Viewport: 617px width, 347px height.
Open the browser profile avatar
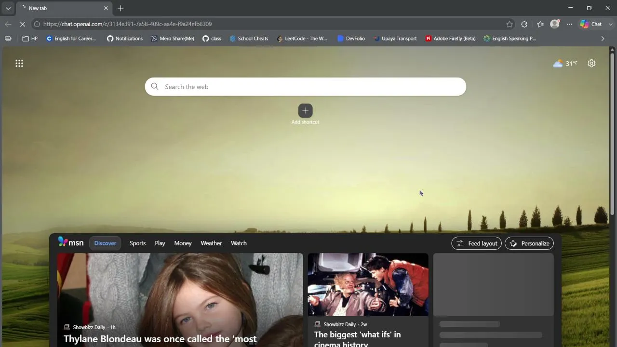coord(555,24)
